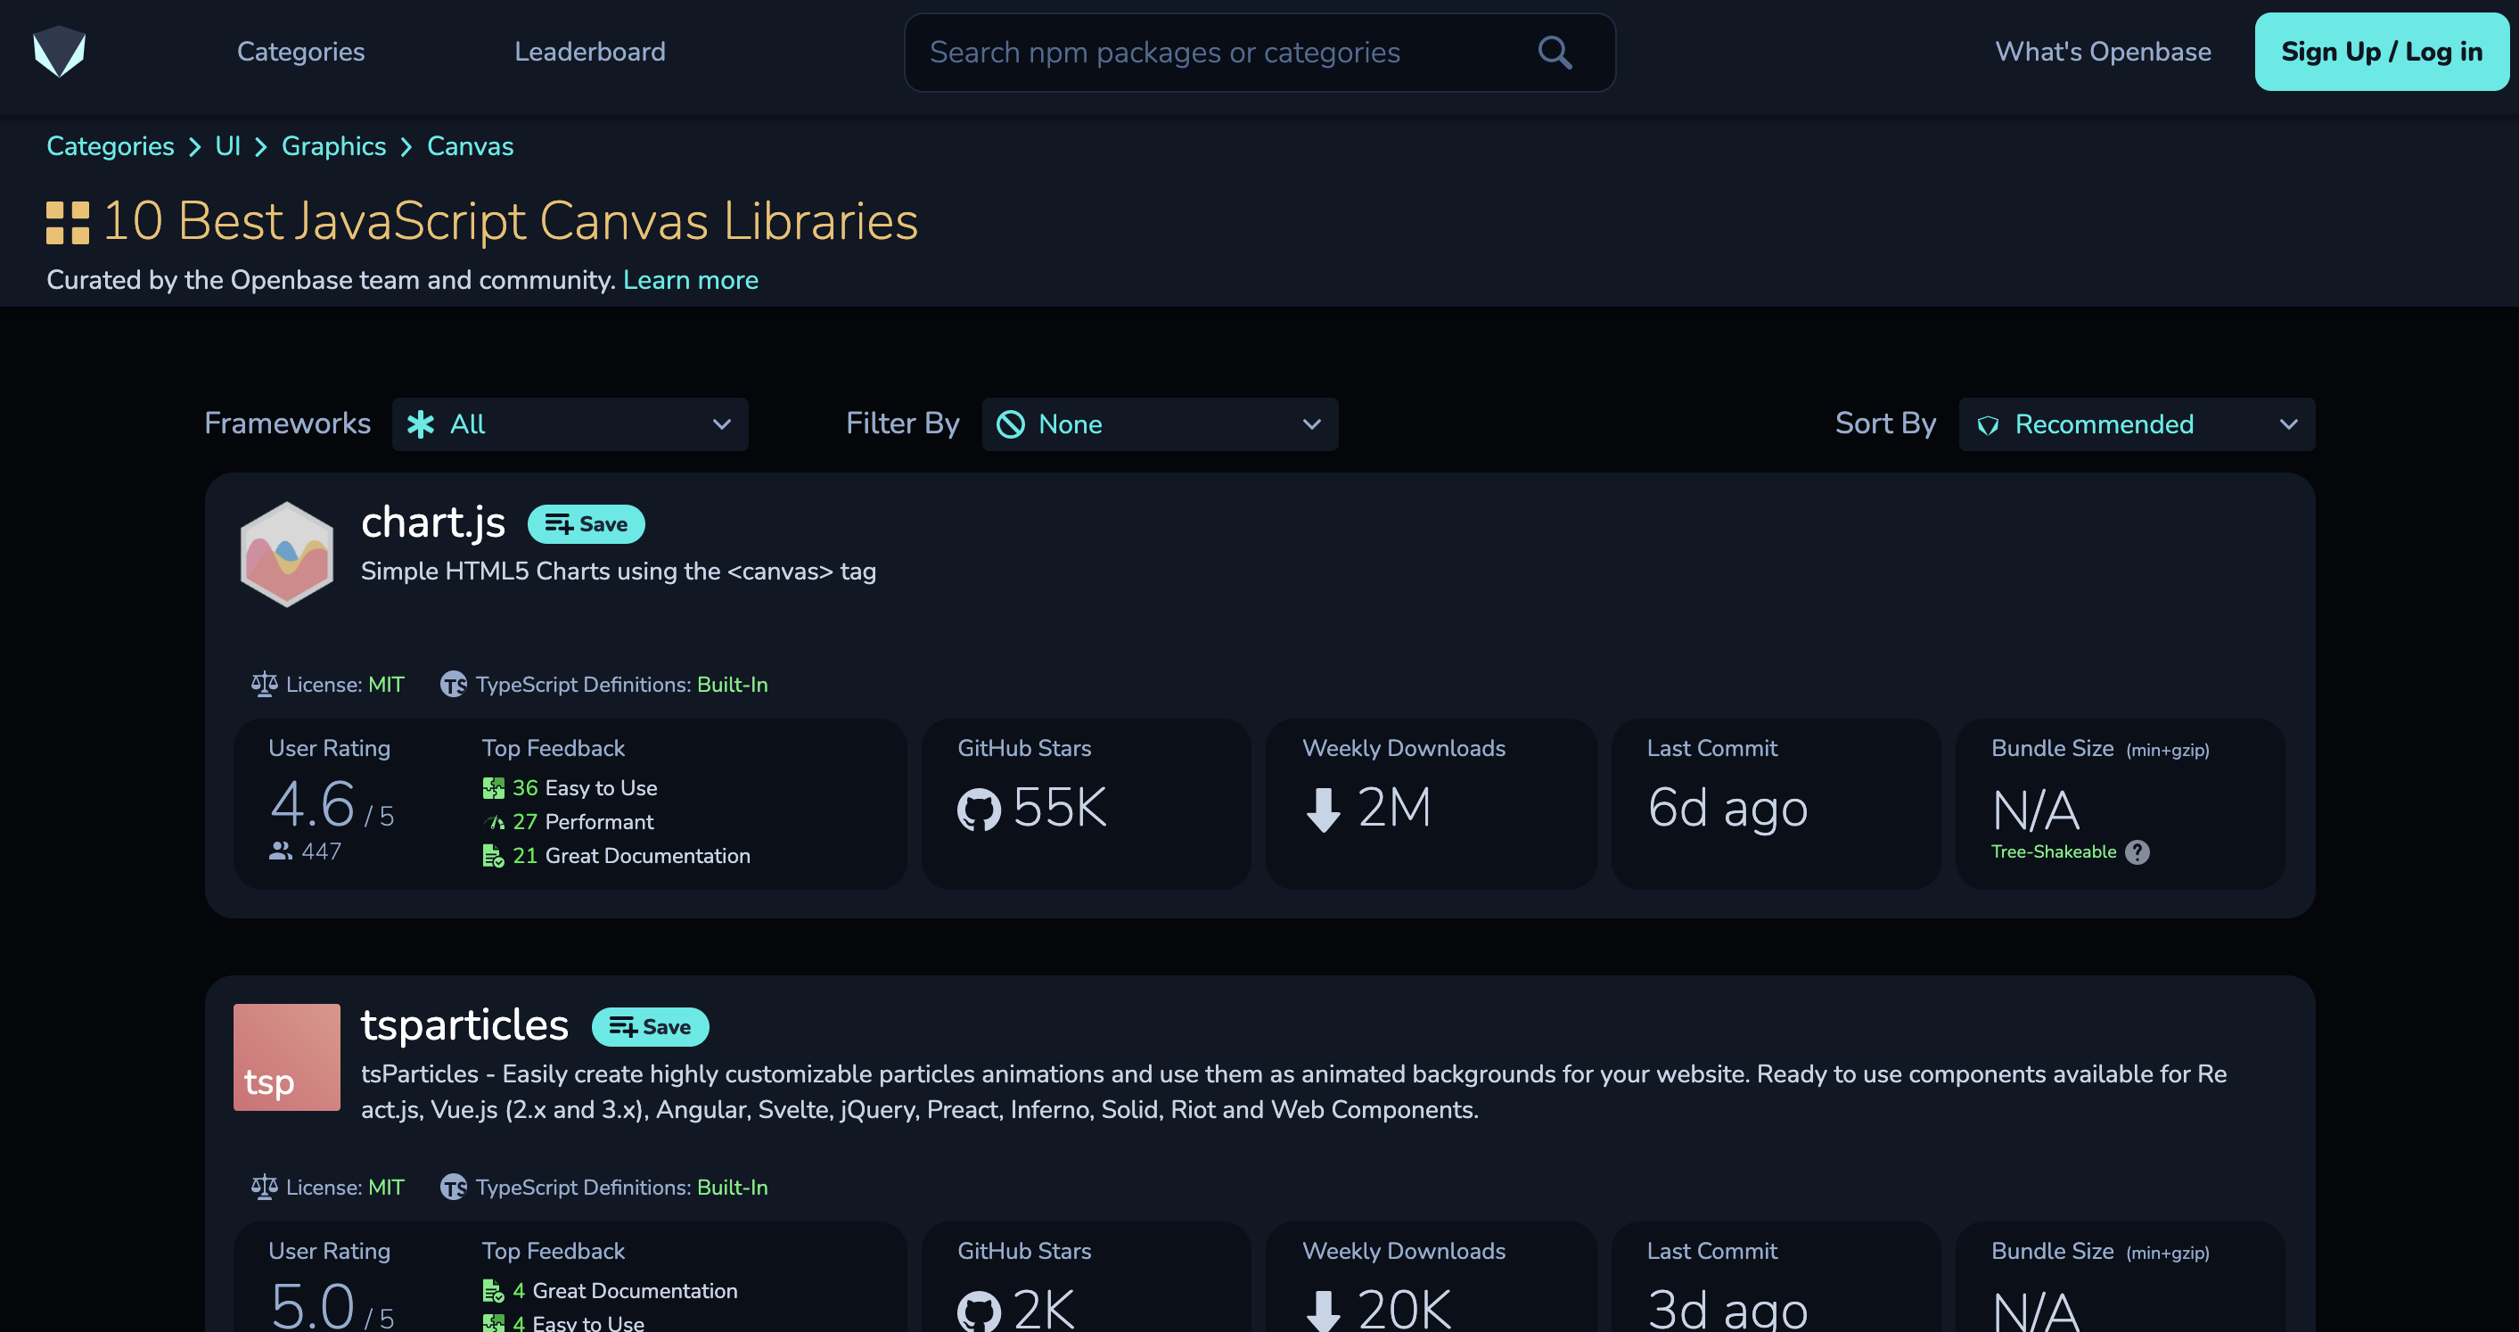
Task: Follow the Learn more link
Action: click(691, 281)
